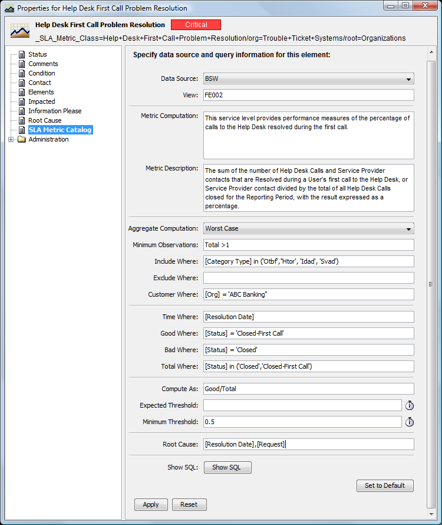The width and height of the screenshot is (442, 525).
Task: Select Condition in the tree
Action: (x=42, y=73)
